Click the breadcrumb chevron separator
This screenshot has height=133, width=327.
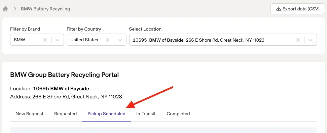click(x=15, y=9)
